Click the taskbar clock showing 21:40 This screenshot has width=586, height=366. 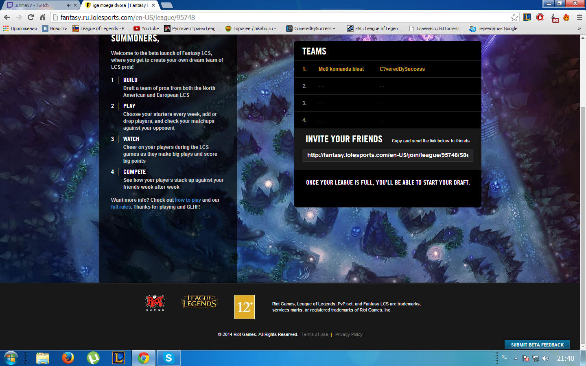tap(565, 358)
